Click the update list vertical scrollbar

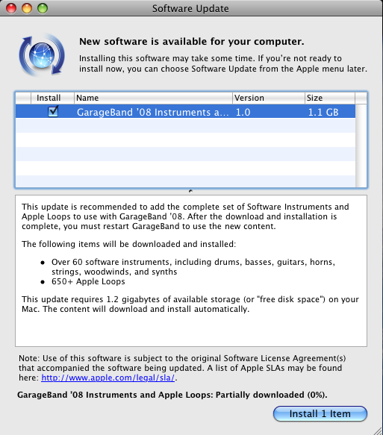361,145
